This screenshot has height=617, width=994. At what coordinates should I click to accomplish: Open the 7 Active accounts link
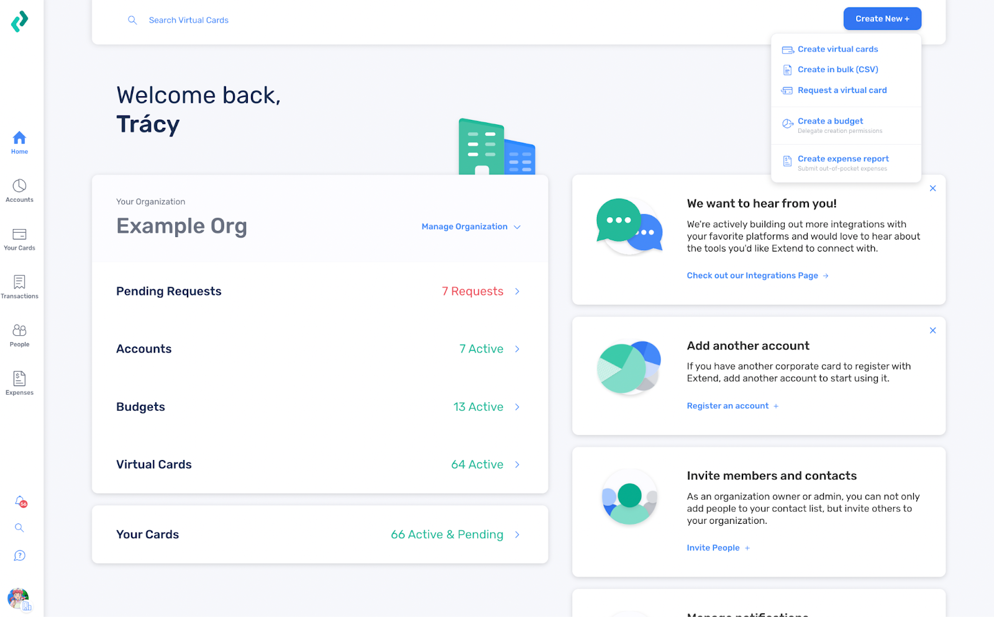pyautogui.click(x=481, y=349)
